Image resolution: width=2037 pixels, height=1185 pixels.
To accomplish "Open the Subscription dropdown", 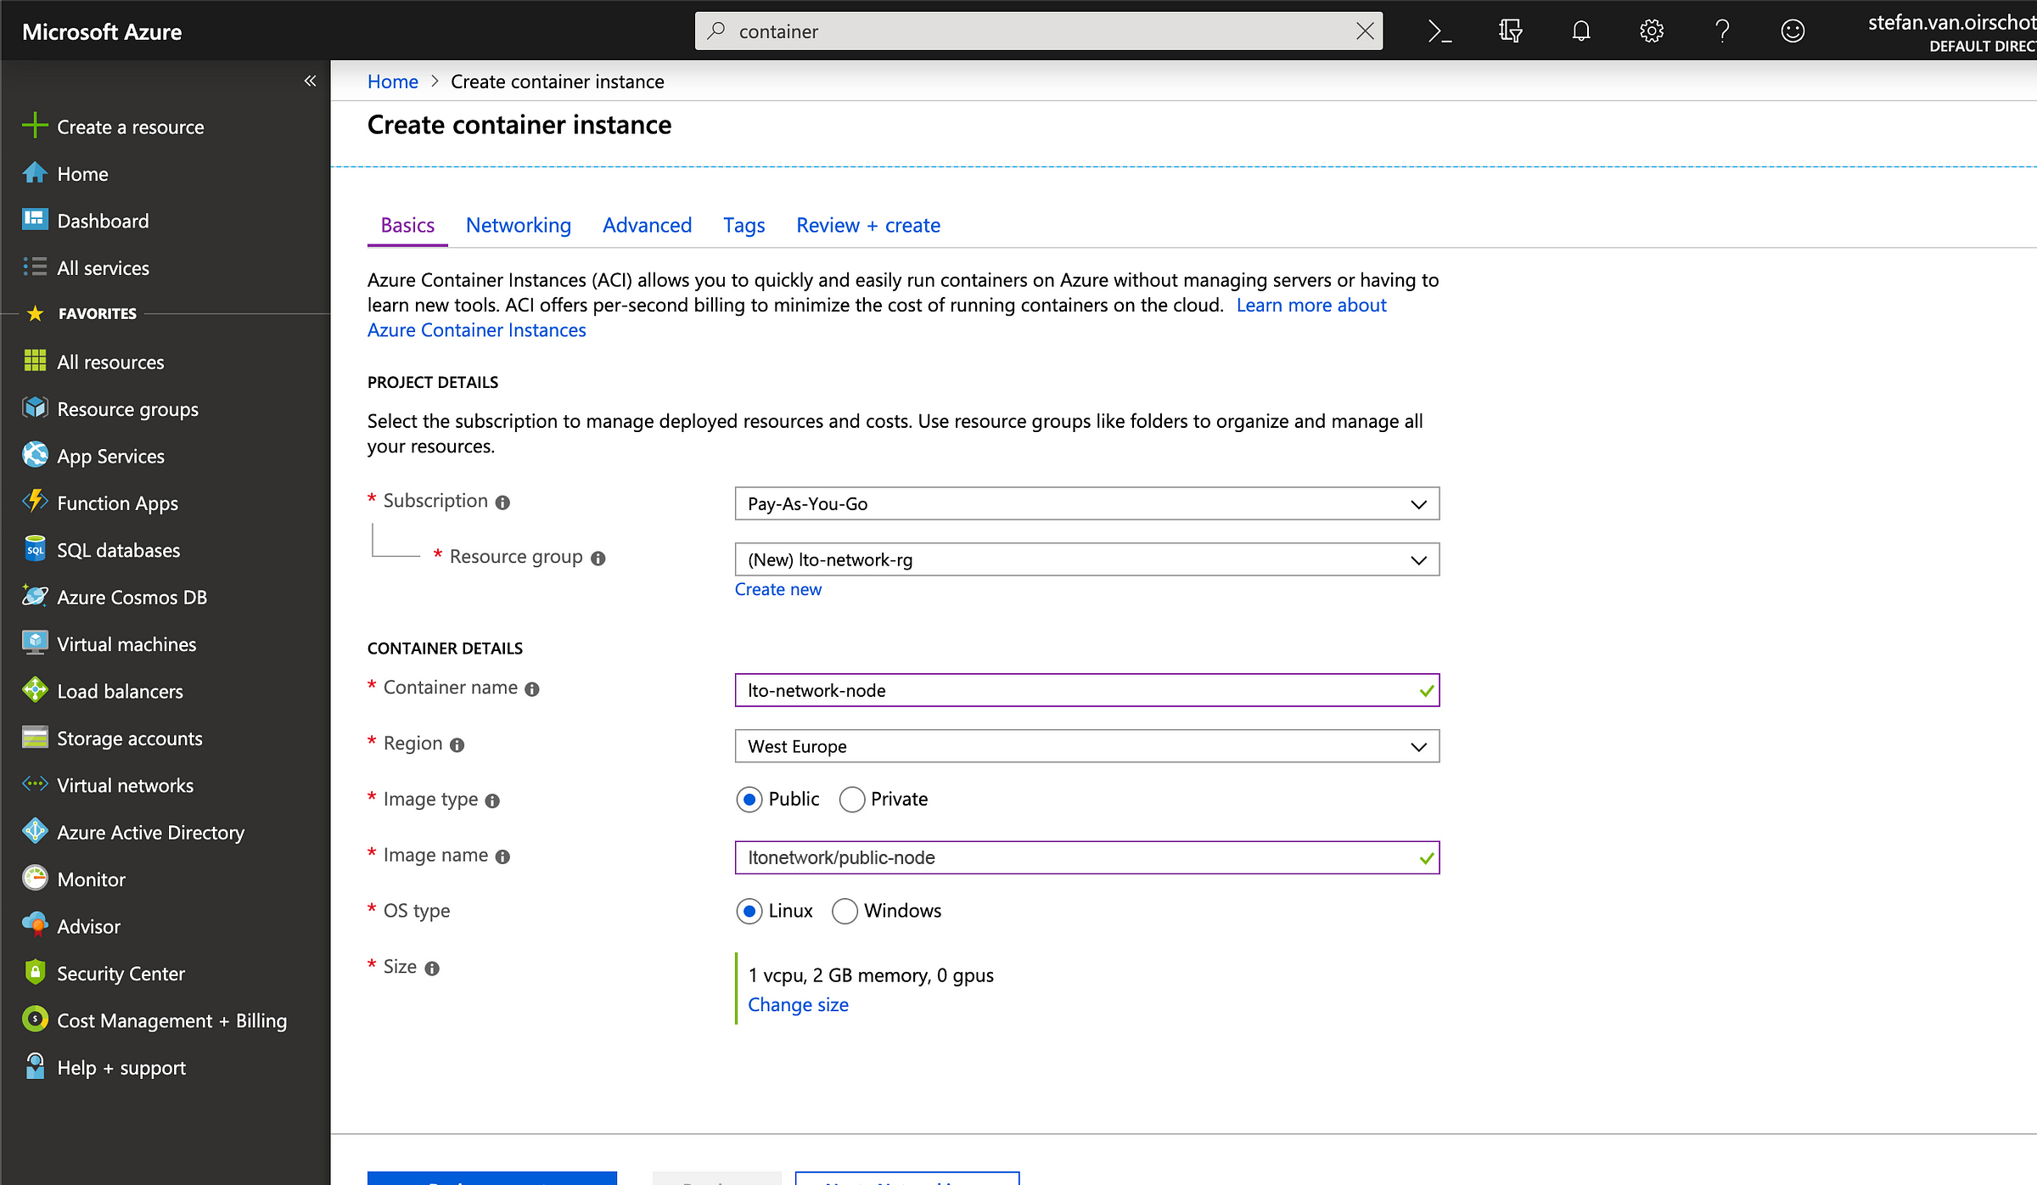I will [x=1086, y=503].
